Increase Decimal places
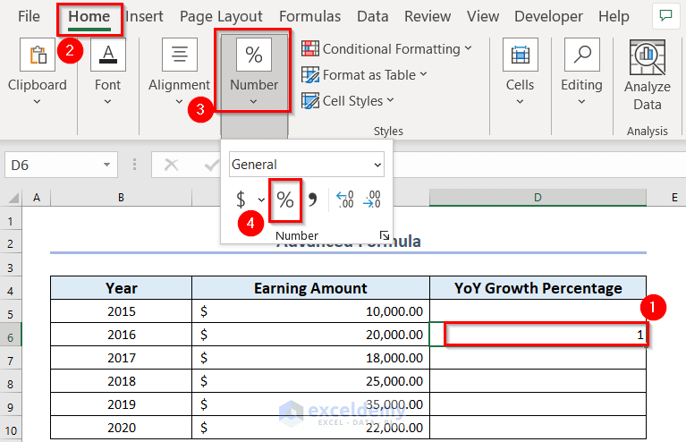 [x=345, y=200]
